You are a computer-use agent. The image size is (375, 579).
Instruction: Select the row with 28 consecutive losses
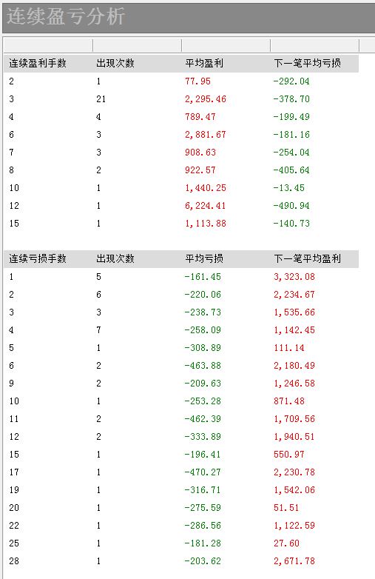[181, 561]
